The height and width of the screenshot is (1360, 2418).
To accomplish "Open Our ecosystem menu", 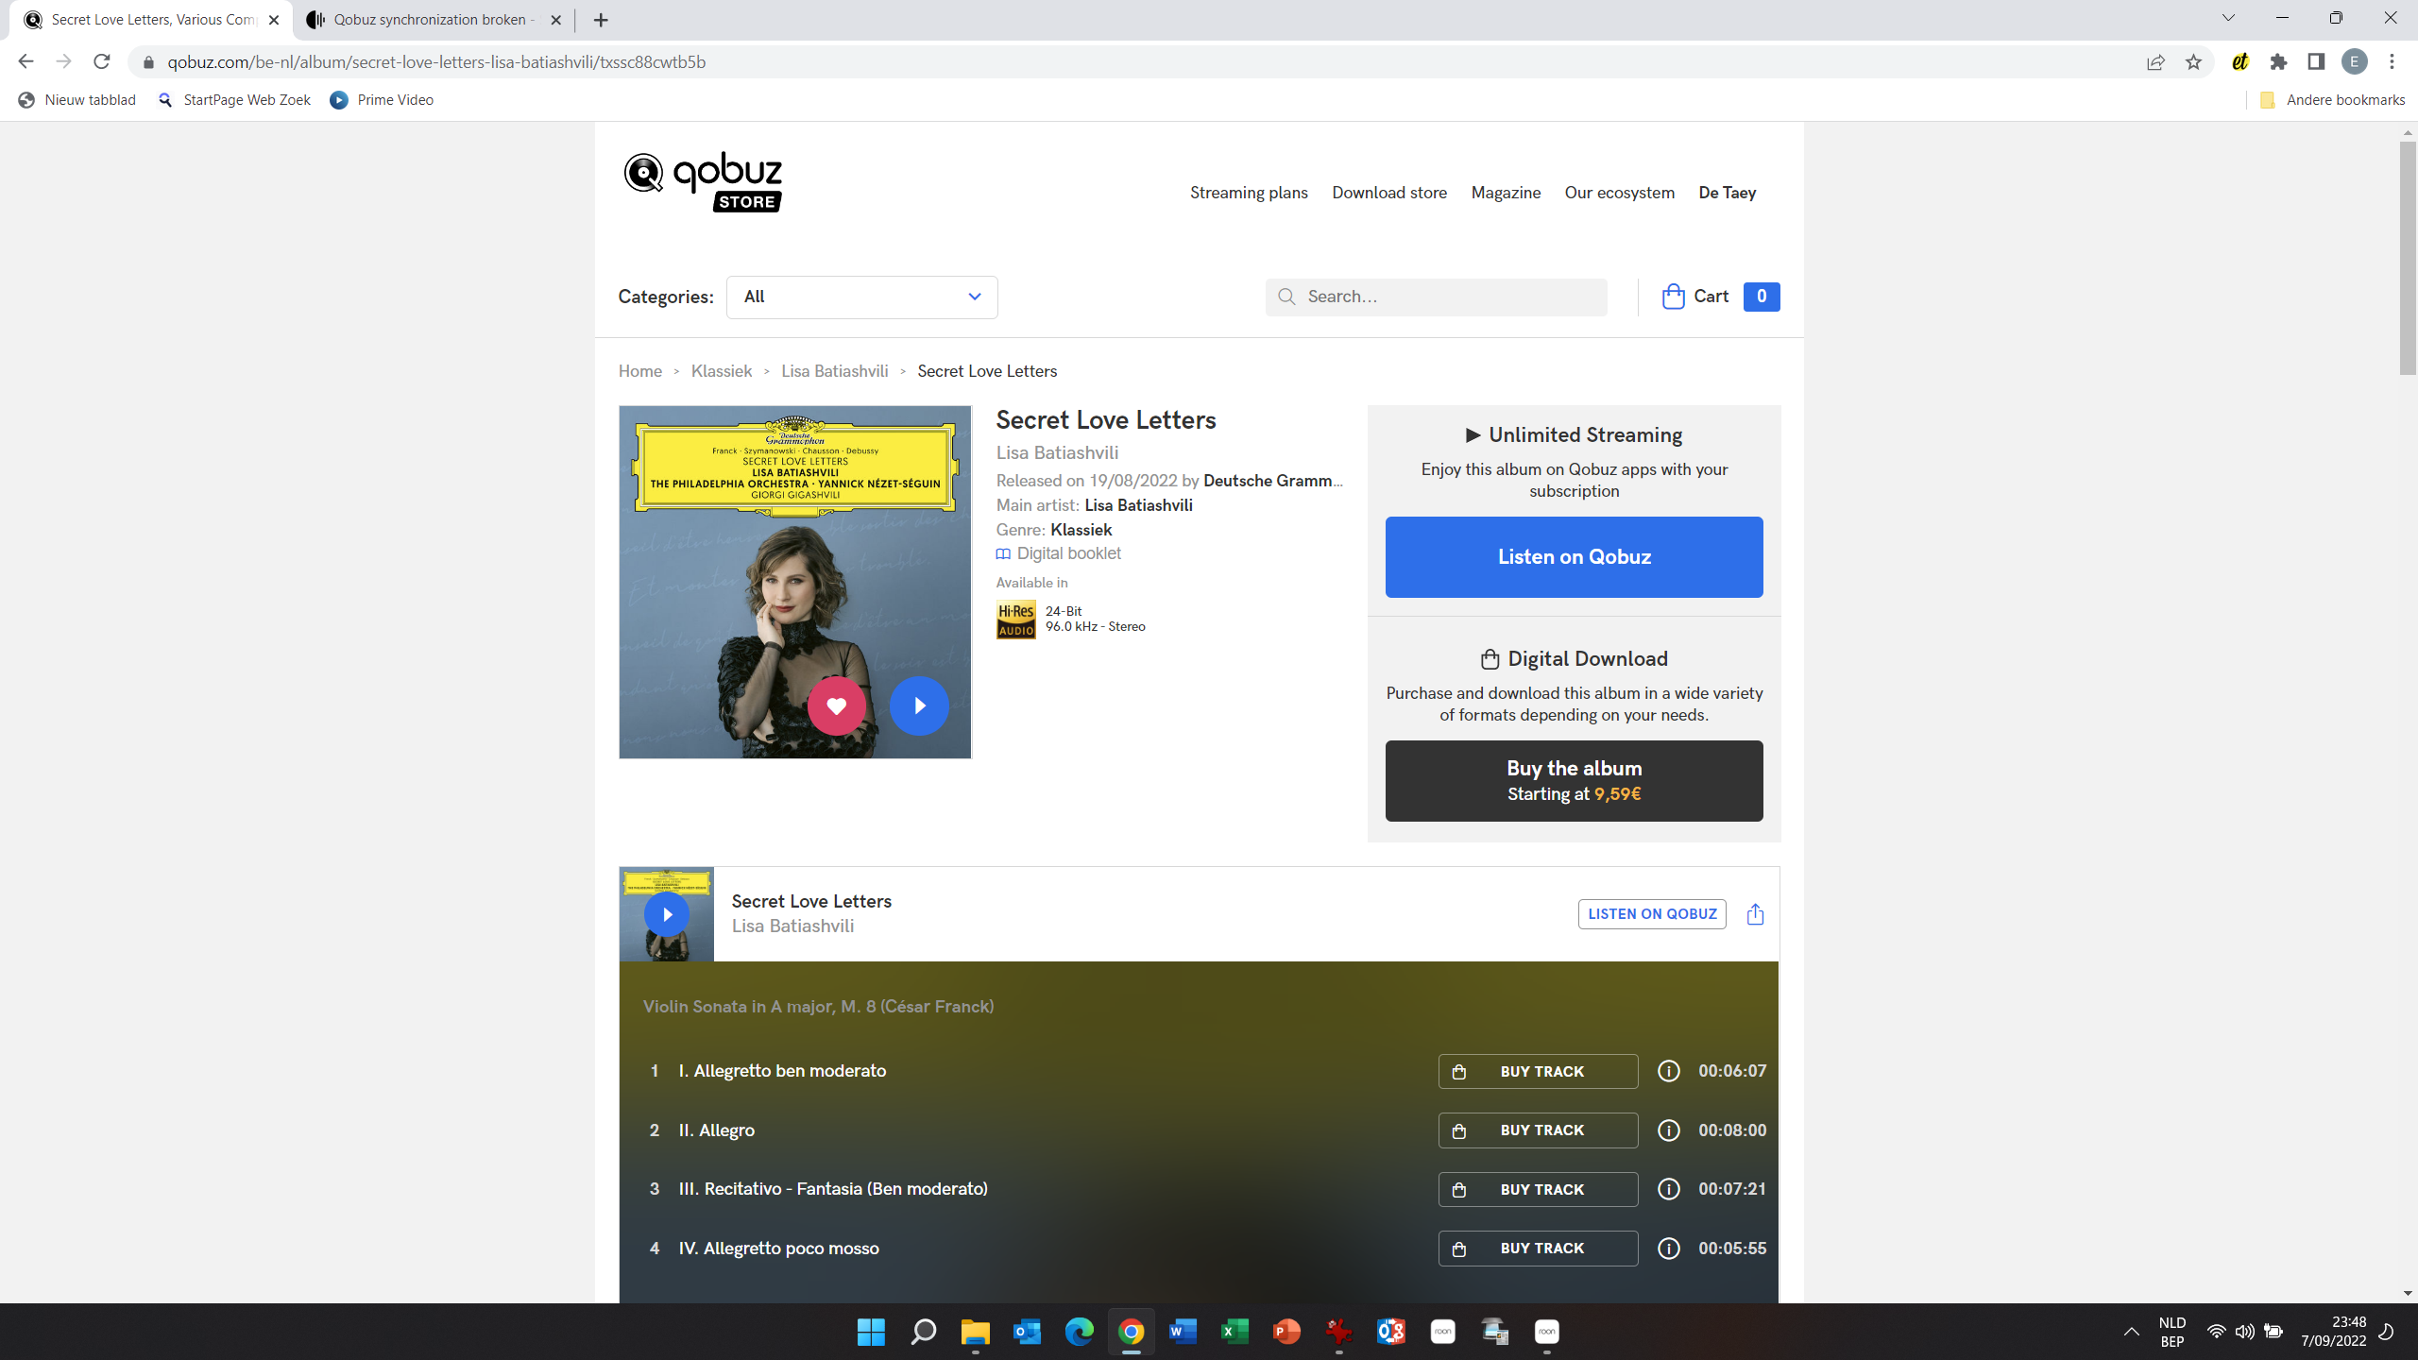I will coord(1619,193).
